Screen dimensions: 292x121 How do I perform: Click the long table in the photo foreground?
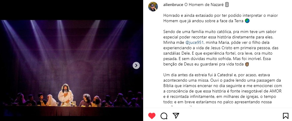71,110
